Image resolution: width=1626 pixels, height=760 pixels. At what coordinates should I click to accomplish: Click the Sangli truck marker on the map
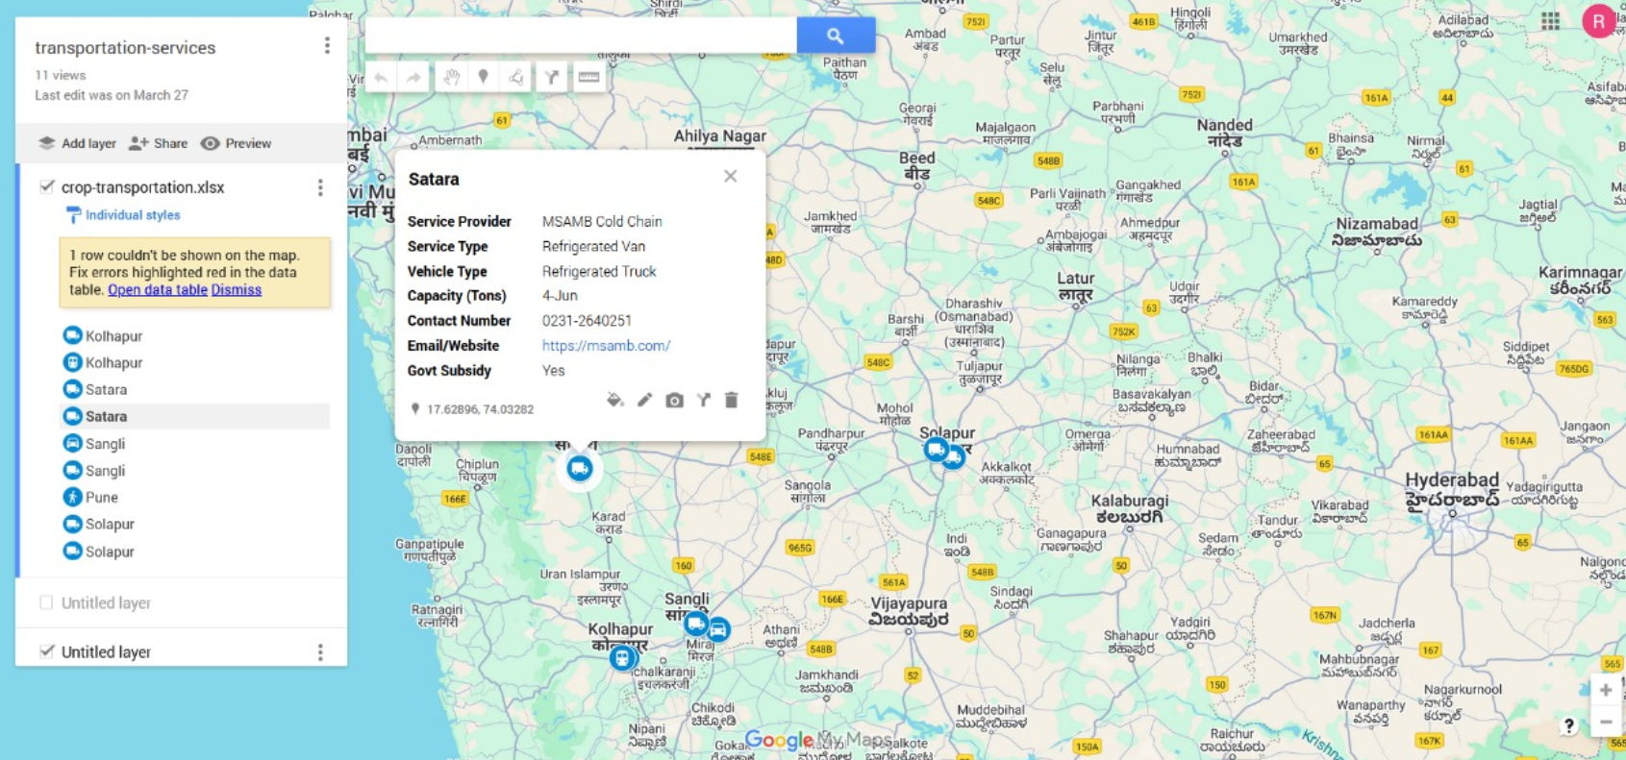(696, 624)
